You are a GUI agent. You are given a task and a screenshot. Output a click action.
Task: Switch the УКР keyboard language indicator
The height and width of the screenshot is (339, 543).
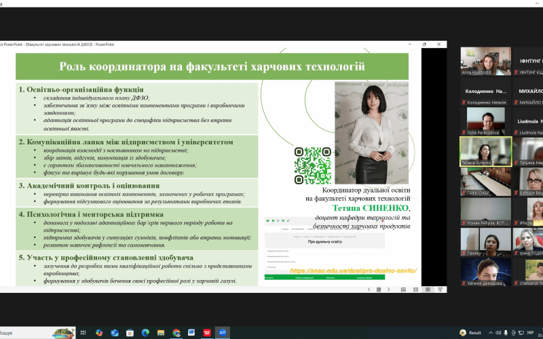click(530, 333)
